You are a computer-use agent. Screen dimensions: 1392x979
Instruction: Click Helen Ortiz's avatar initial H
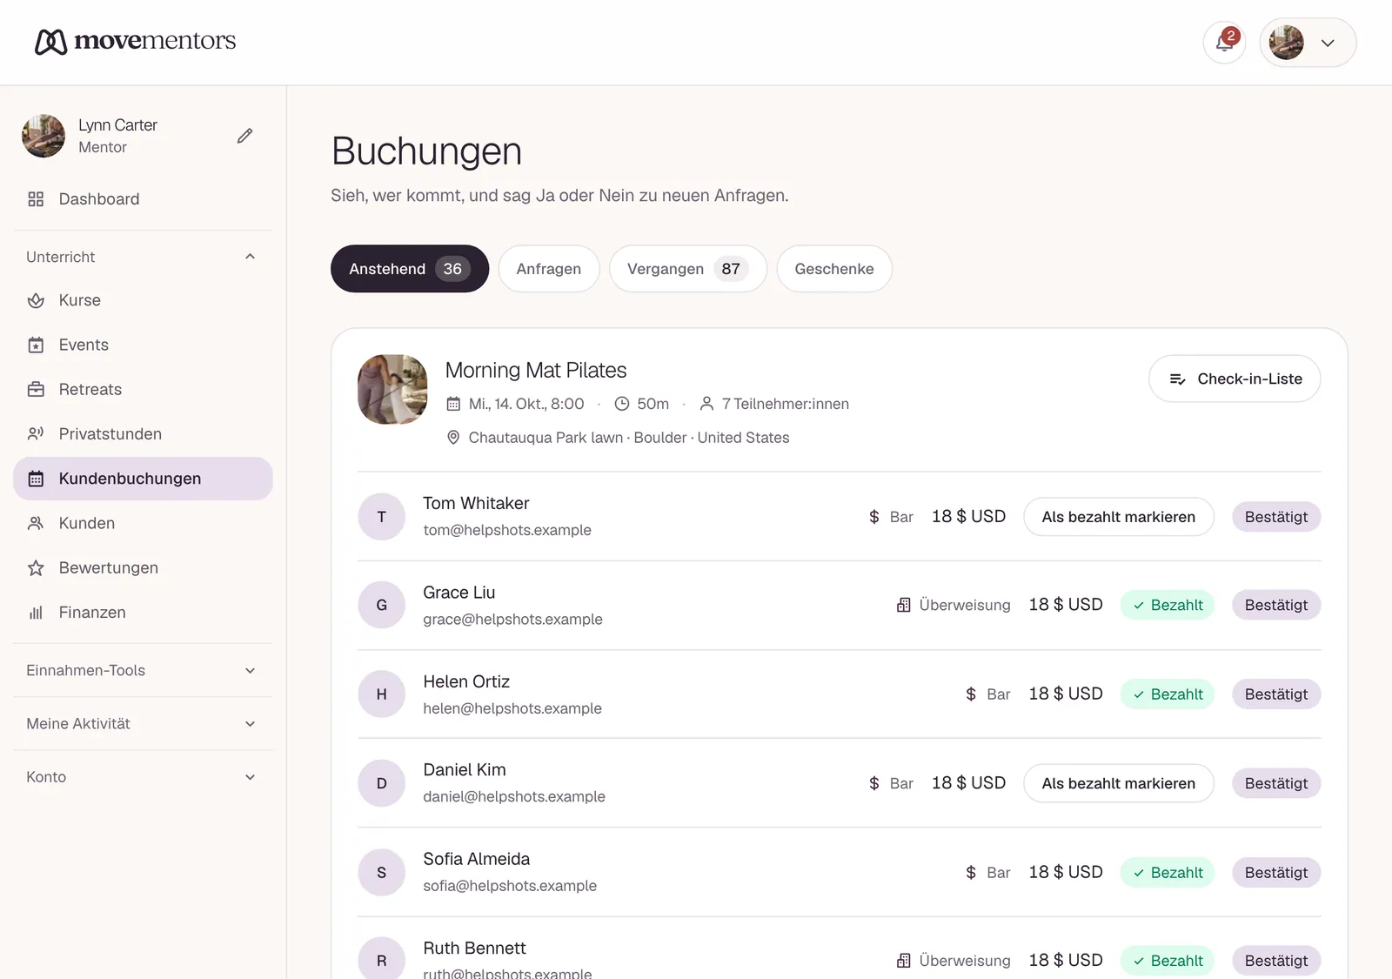click(382, 694)
